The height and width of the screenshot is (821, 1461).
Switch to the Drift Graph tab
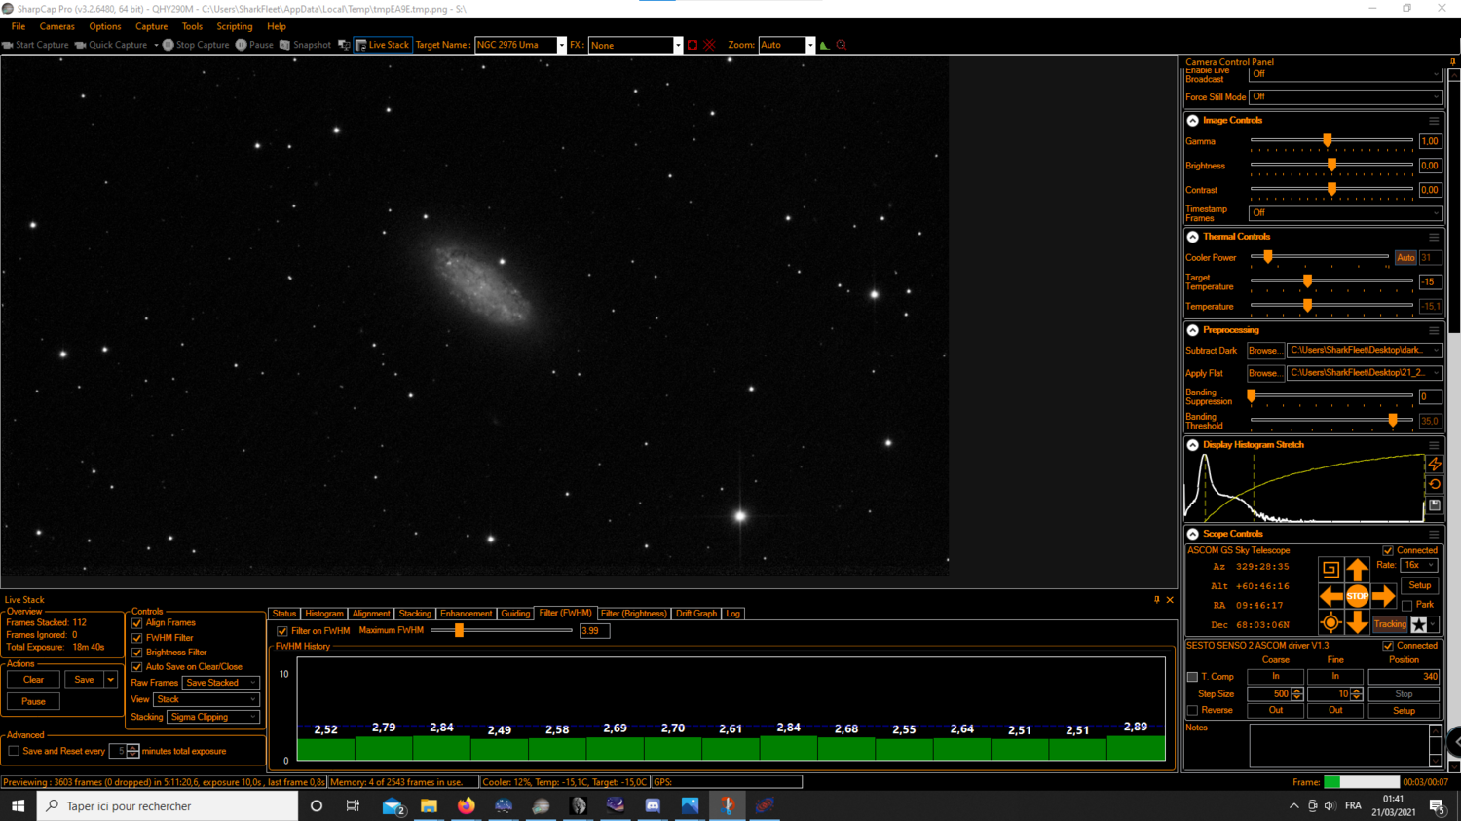696,614
